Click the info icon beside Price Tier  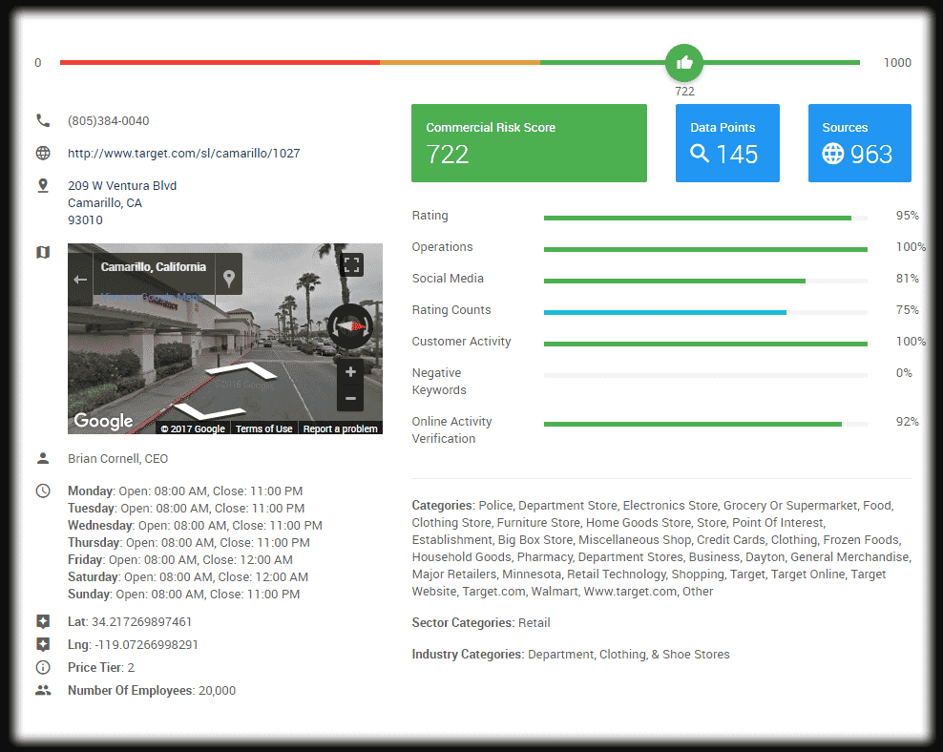click(43, 667)
